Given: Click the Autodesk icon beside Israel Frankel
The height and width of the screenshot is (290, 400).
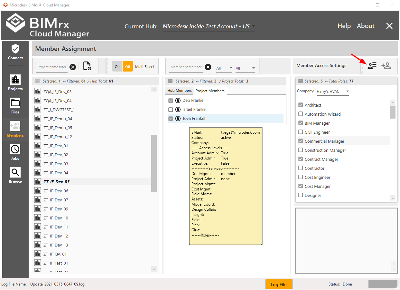Looking at the screenshot, I should (178, 110).
